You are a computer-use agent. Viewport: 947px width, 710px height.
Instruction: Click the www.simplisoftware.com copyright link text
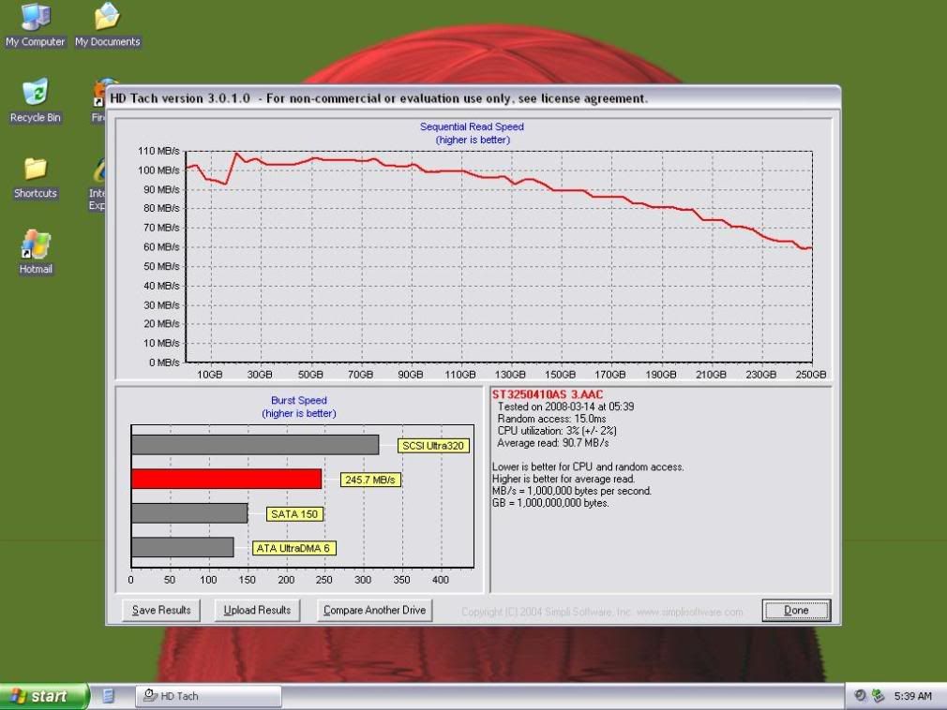pyautogui.click(x=690, y=612)
